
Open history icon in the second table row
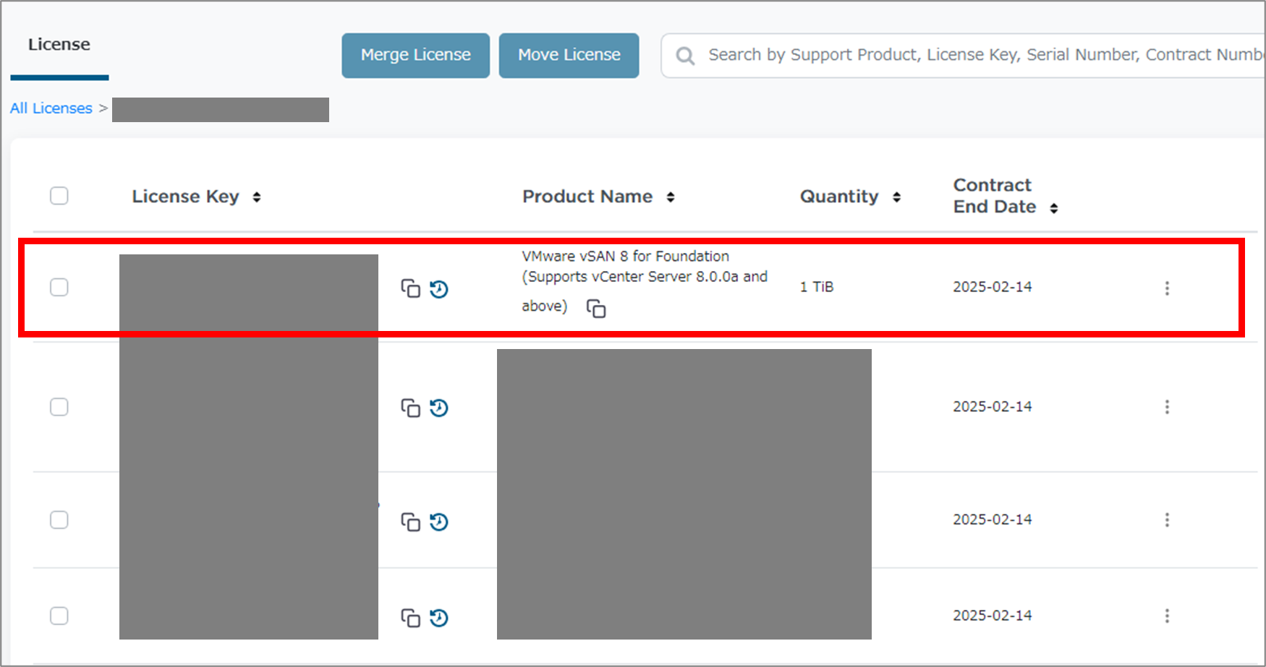(439, 408)
